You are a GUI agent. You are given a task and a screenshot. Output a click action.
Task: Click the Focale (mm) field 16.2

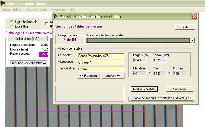click(160, 60)
